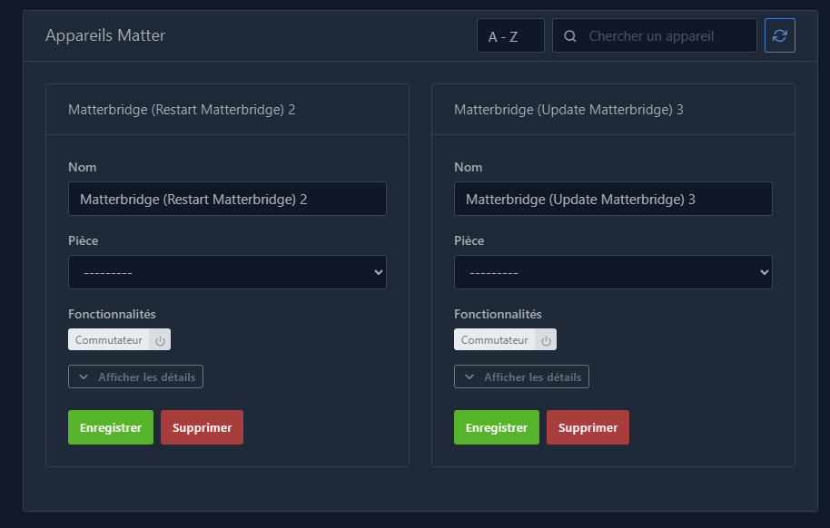
Task: Click Supprimer for Restart Matterbridge device
Action: pyautogui.click(x=203, y=427)
